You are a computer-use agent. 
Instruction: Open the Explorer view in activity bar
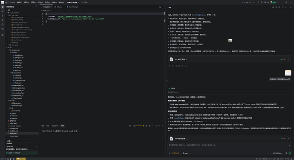[x=3, y=7]
